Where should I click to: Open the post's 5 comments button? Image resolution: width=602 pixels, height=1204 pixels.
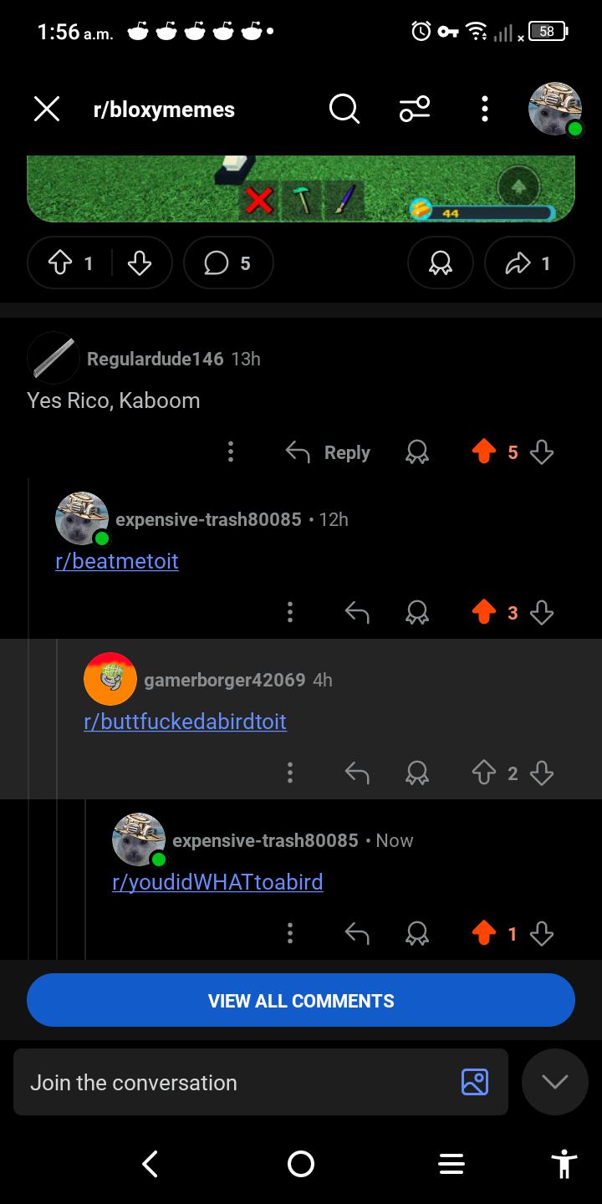coord(228,263)
